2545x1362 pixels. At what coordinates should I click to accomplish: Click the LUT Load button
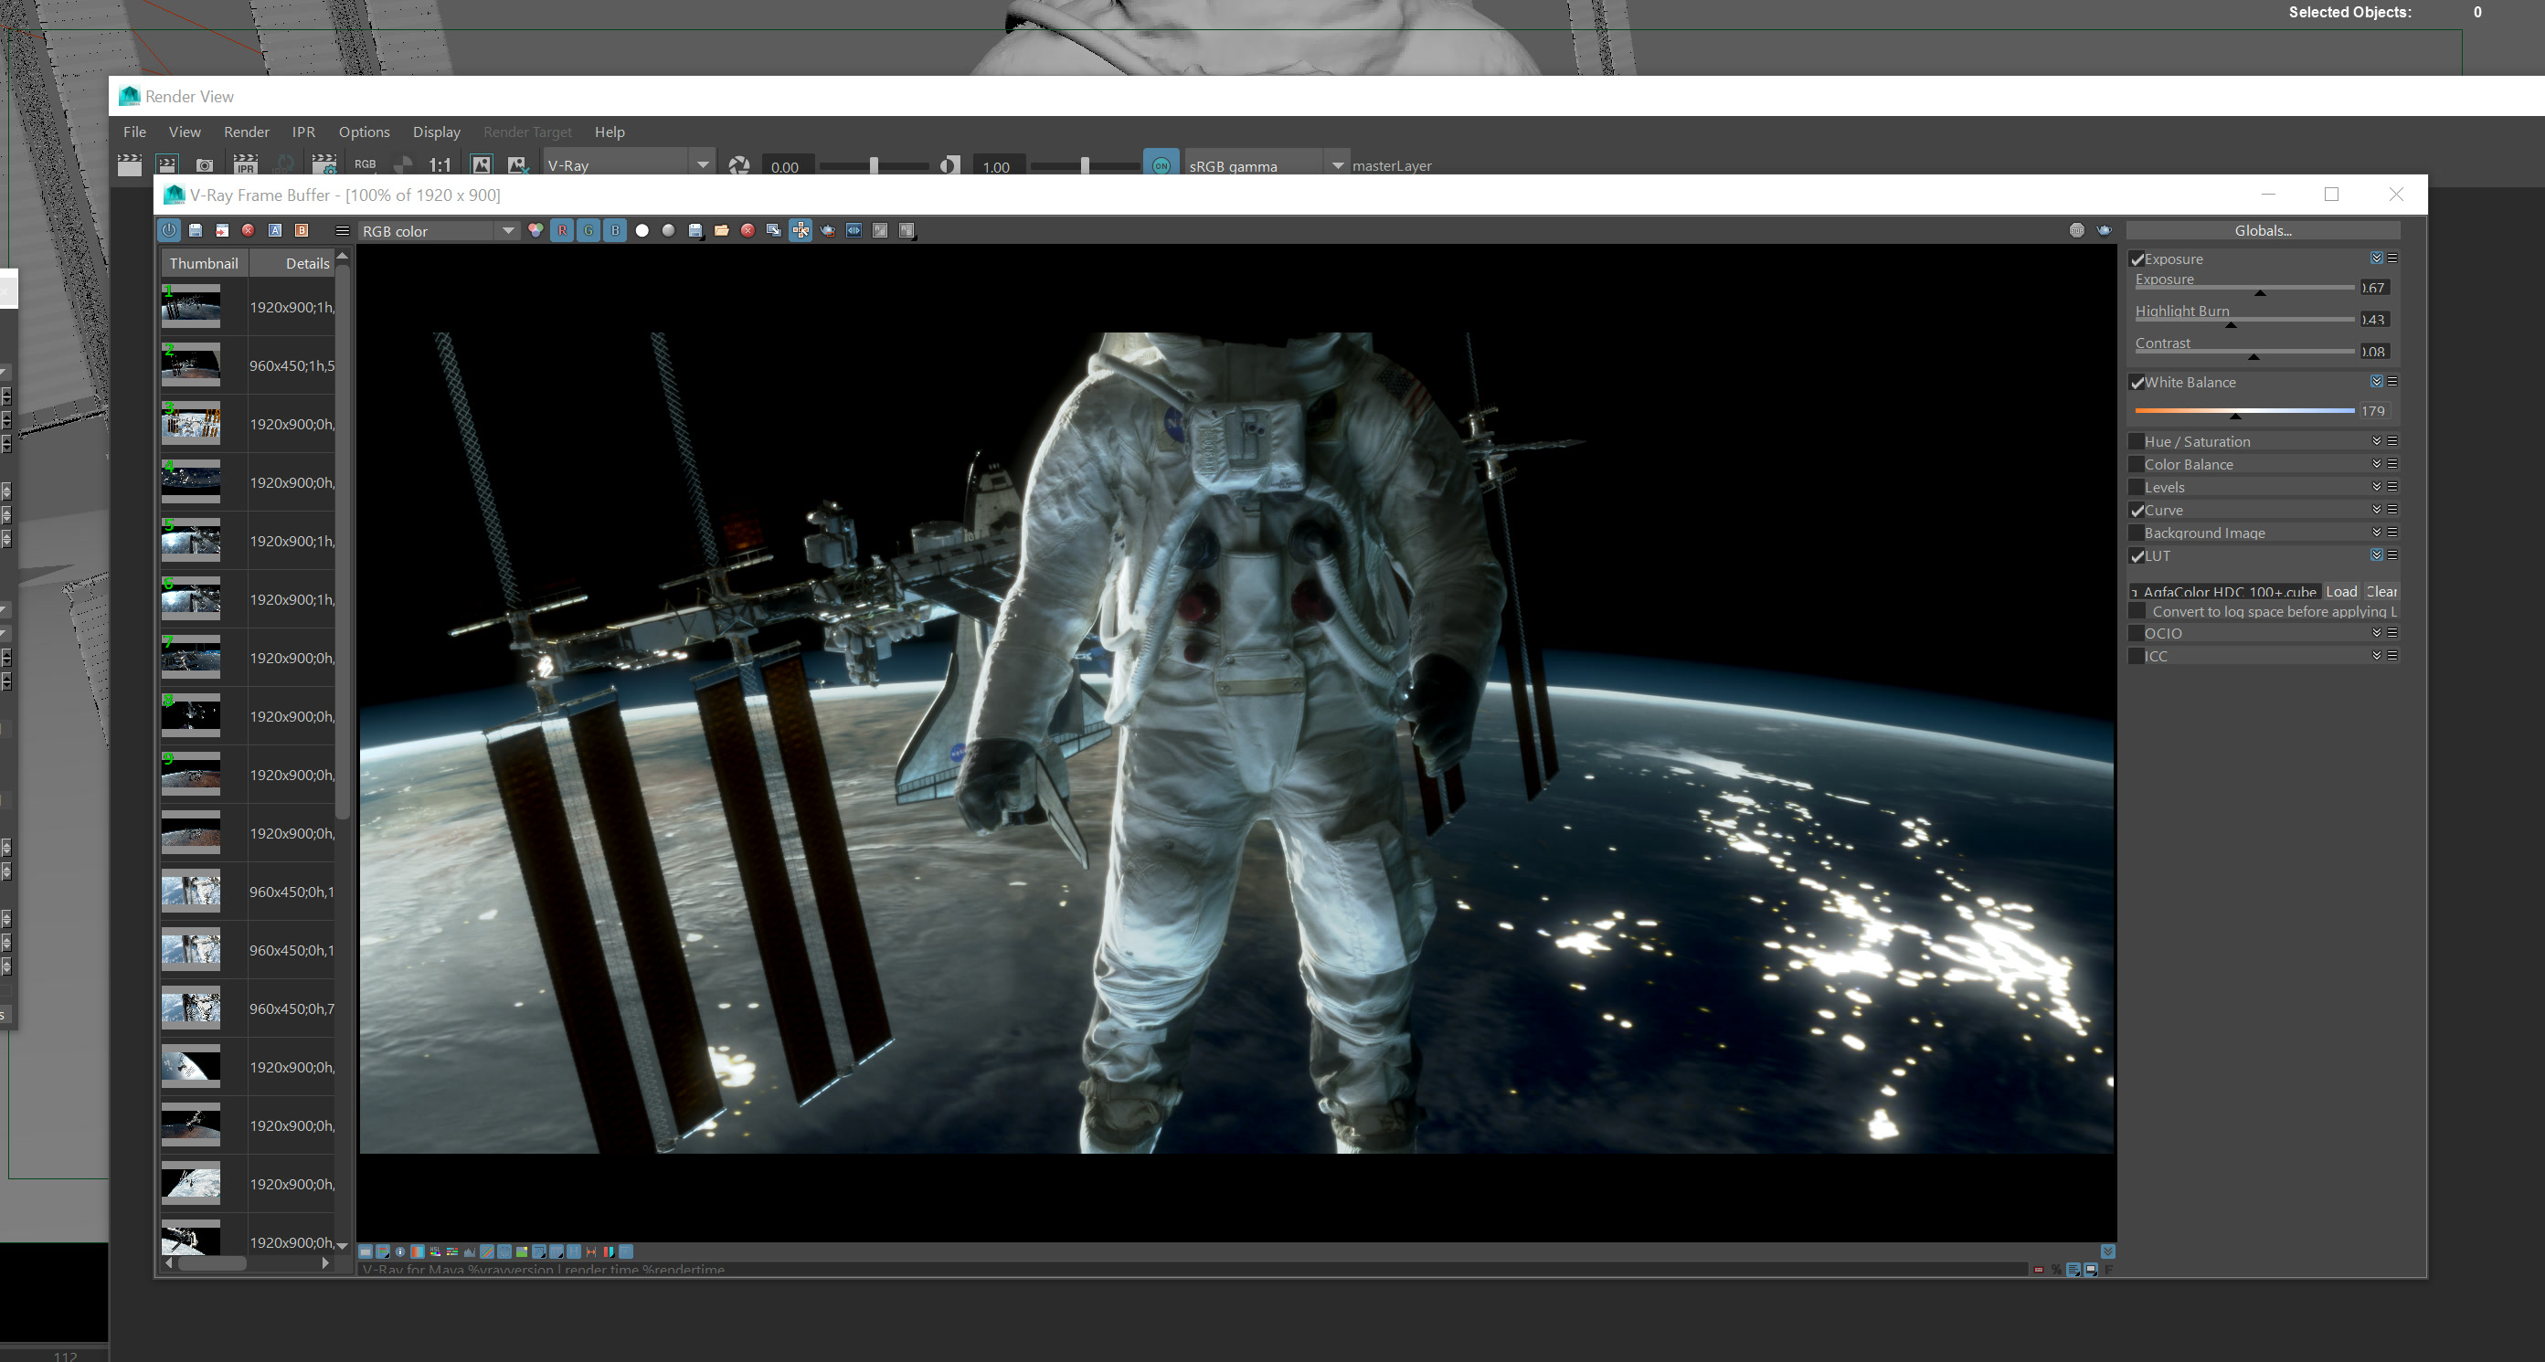2340,592
